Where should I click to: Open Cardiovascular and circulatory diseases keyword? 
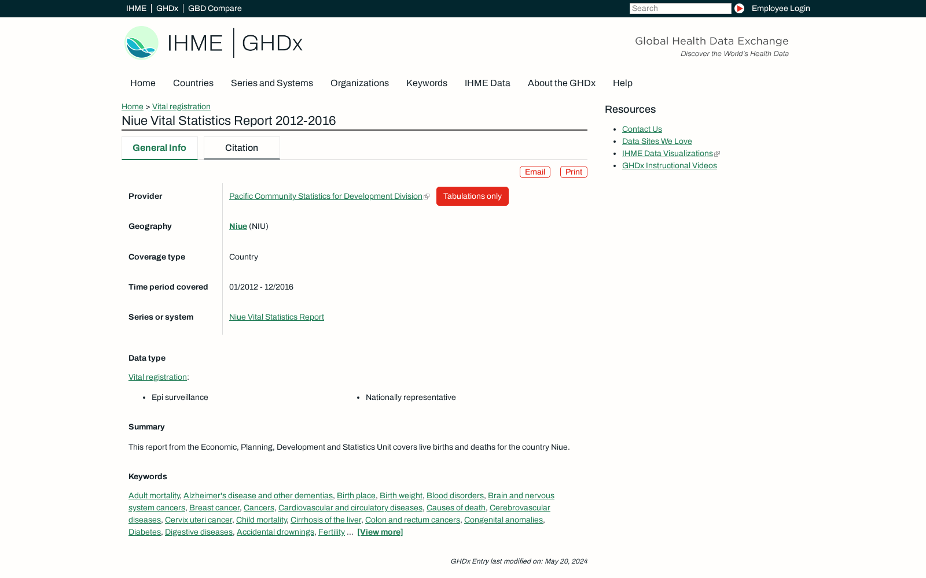(x=350, y=507)
